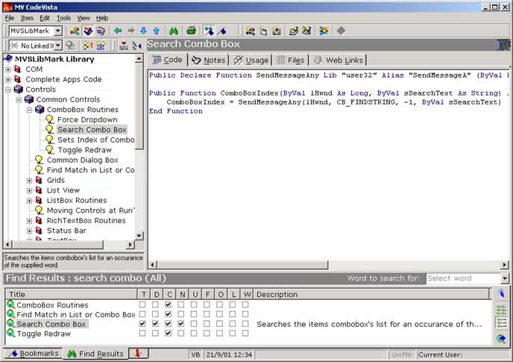Click the blue down arrow toolbar icon

point(143,31)
